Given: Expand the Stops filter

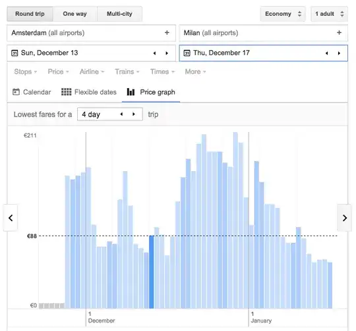Looking at the screenshot, I should (26, 72).
